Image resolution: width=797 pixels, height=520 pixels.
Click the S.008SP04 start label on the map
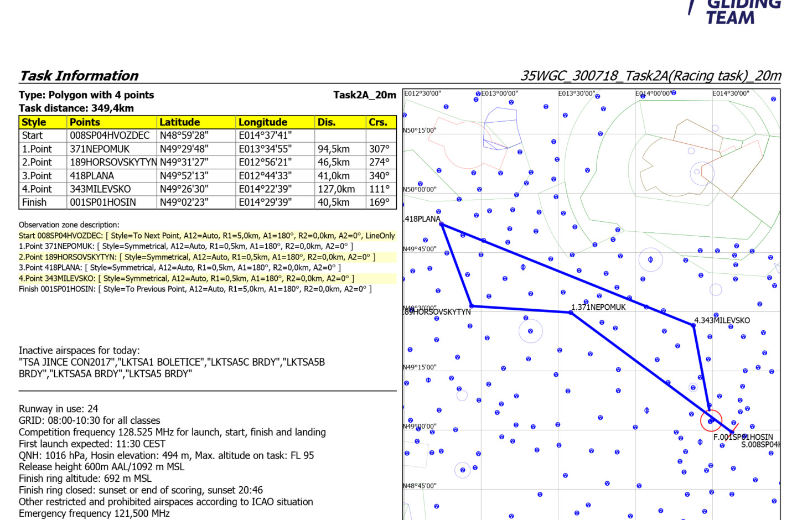coord(760,445)
